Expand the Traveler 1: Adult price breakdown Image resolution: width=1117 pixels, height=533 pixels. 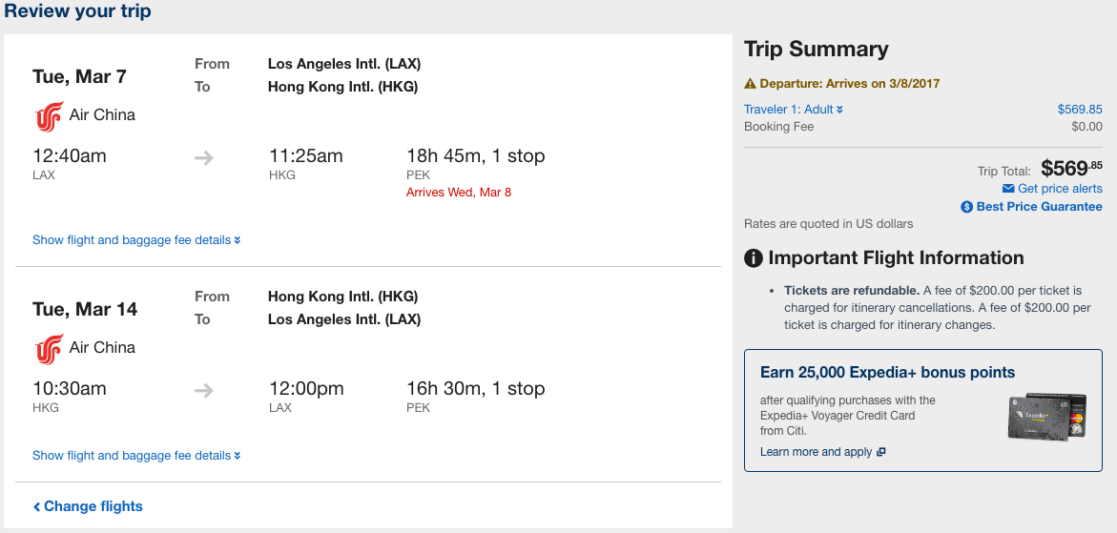(793, 110)
